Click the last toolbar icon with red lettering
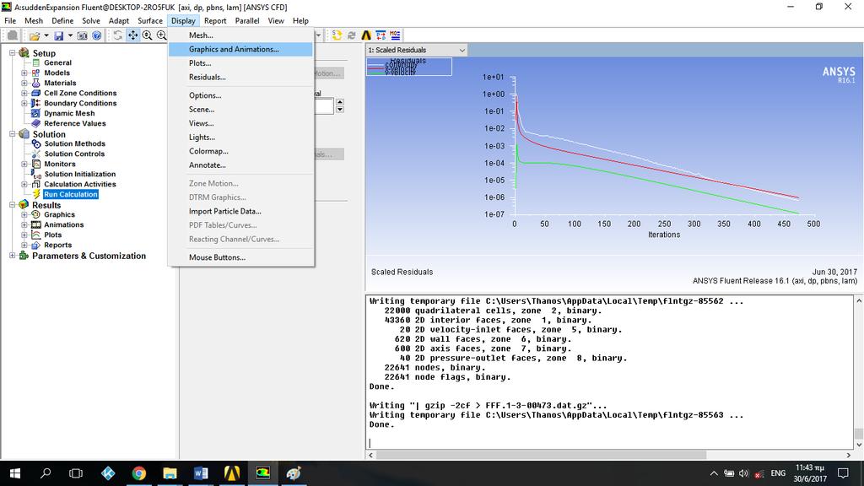The image size is (864, 486). tap(395, 35)
